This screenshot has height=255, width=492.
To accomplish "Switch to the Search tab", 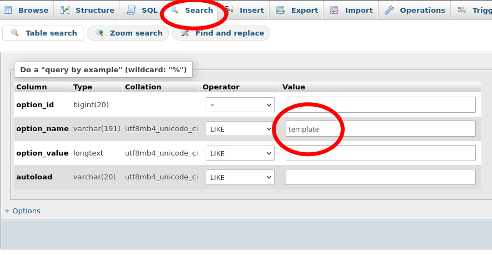I will [198, 10].
